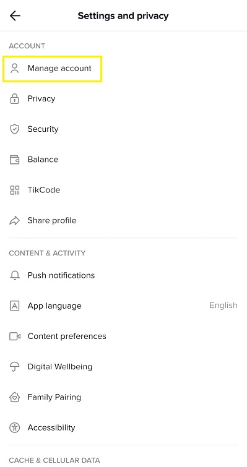Click the QR code TikCode icon

click(x=14, y=190)
